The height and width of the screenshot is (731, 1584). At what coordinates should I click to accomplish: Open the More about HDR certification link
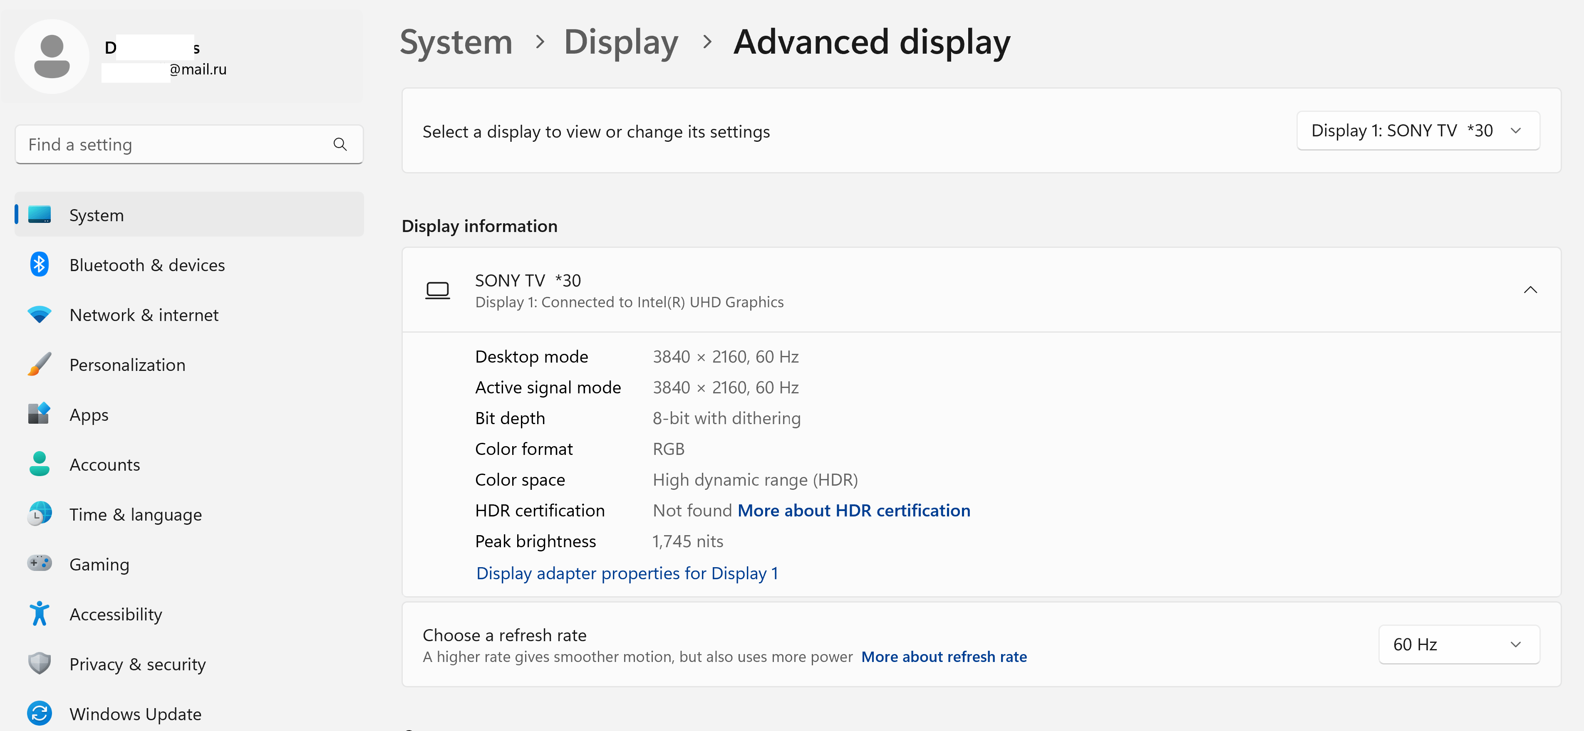pyautogui.click(x=853, y=511)
